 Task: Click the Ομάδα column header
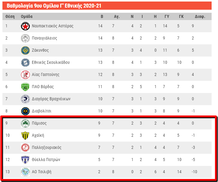coord(27,16)
